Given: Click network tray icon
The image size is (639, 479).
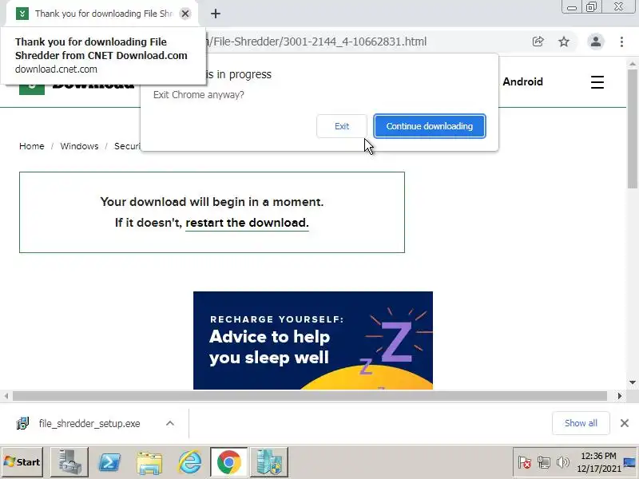Looking at the screenshot, I should click(544, 462).
